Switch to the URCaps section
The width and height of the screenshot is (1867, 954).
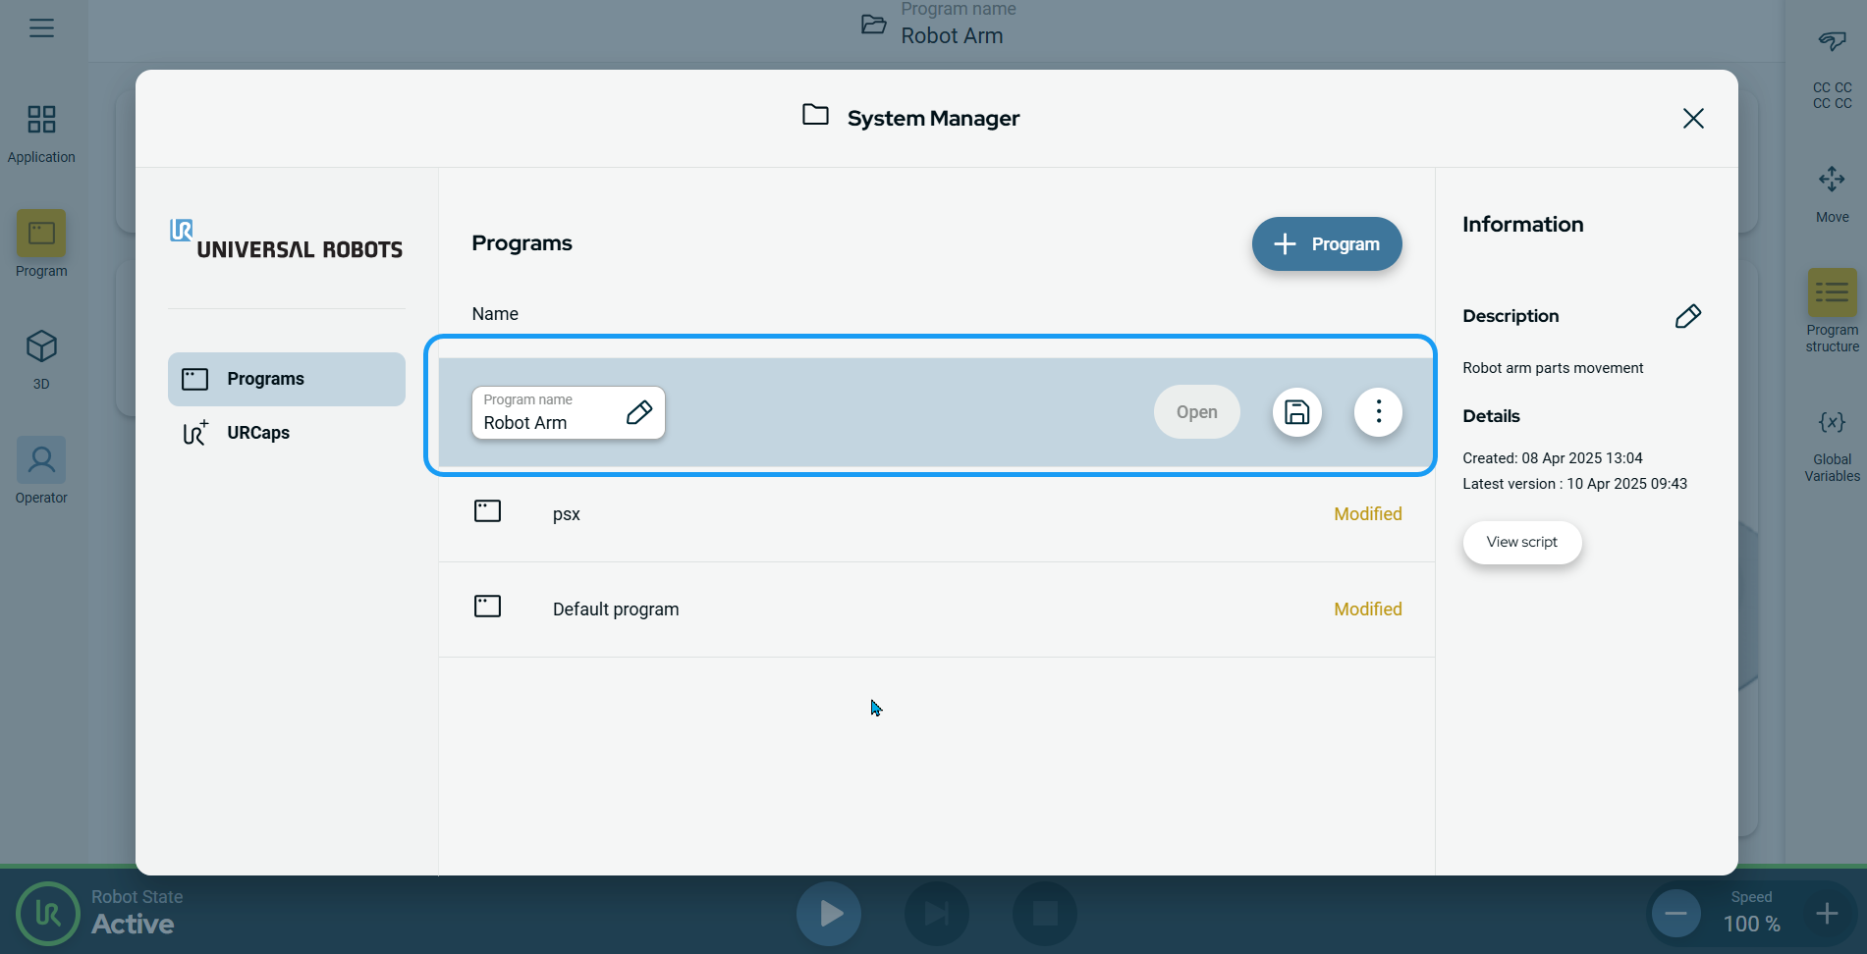[x=257, y=433]
